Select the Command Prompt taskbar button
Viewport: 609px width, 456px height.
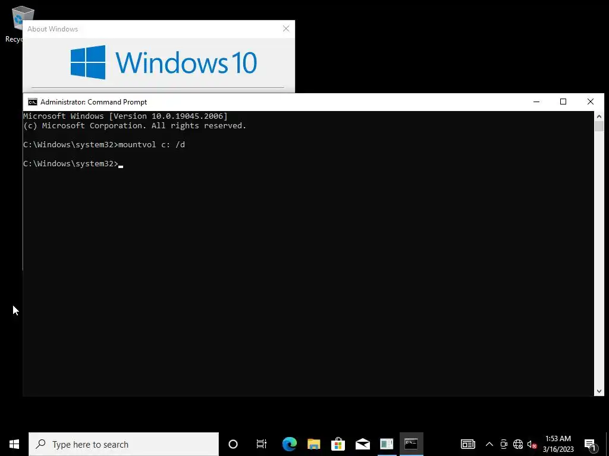tap(411, 444)
